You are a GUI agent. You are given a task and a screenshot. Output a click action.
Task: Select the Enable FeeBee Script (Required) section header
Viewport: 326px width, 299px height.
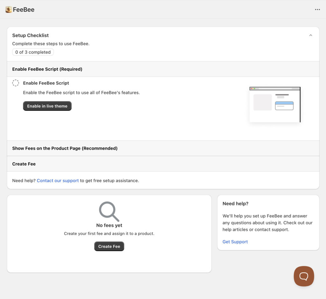[47, 69]
